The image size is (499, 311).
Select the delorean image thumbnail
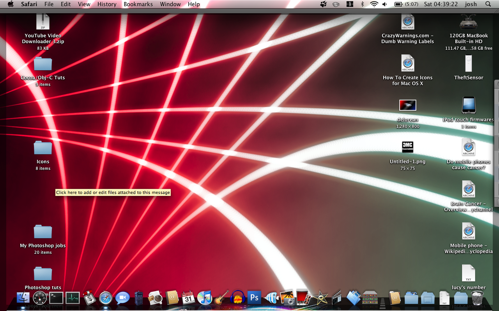click(408, 105)
